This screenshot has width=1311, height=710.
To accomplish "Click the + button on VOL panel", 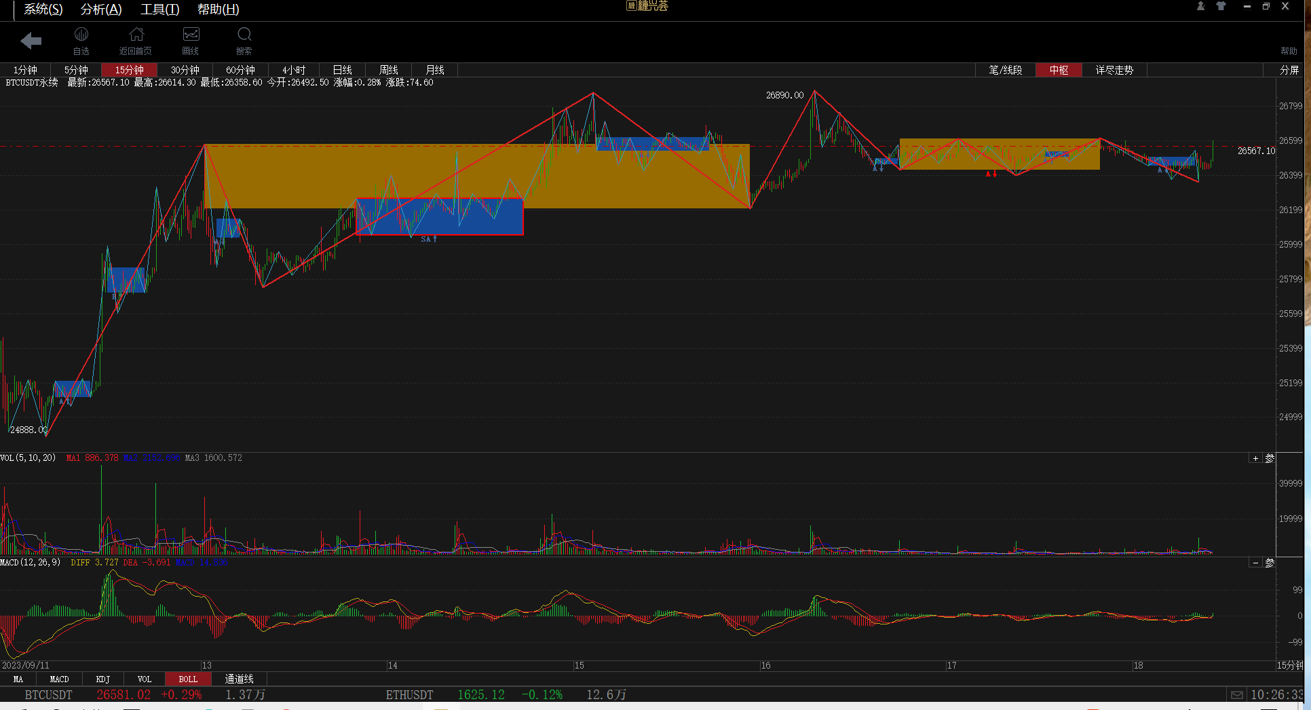I will pyautogui.click(x=1255, y=458).
